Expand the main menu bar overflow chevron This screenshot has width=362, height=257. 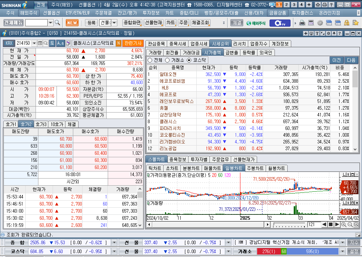point(358,13)
